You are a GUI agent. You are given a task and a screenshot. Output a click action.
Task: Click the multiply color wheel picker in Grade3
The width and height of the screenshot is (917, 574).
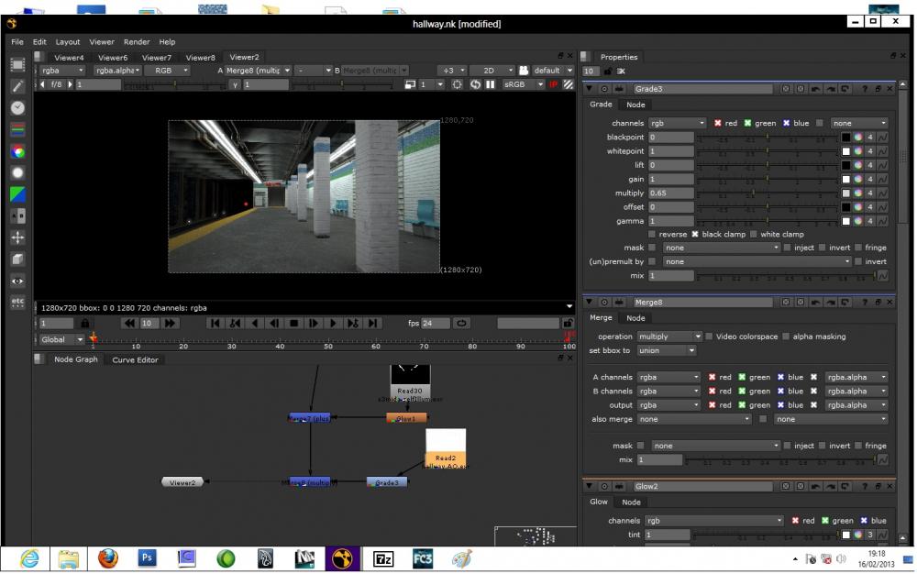coord(858,193)
